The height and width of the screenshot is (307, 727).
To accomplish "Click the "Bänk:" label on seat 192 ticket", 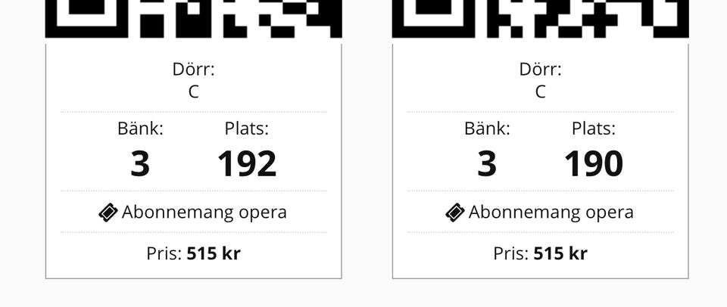I will point(140,129).
